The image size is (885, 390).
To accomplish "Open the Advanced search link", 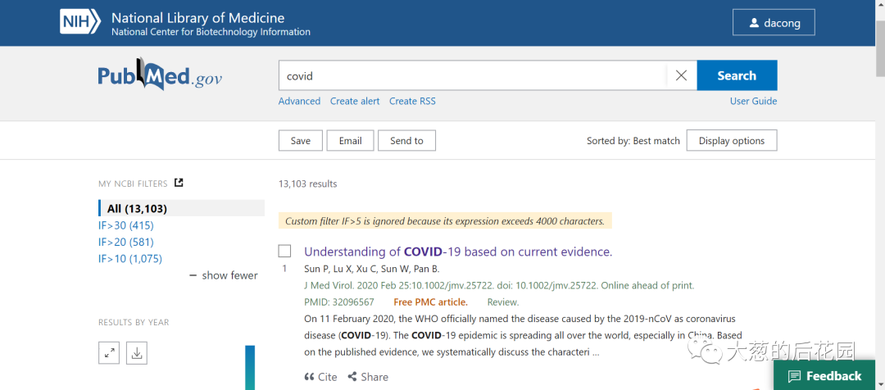I will [x=299, y=102].
